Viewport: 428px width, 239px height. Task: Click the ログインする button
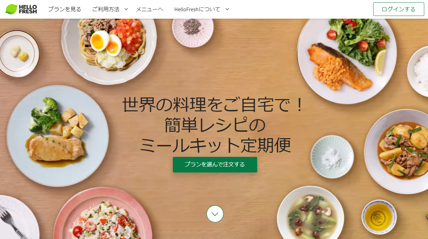coord(399,9)
